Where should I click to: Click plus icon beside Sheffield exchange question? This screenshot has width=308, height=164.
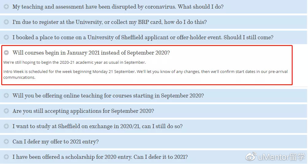coord(6,126)
